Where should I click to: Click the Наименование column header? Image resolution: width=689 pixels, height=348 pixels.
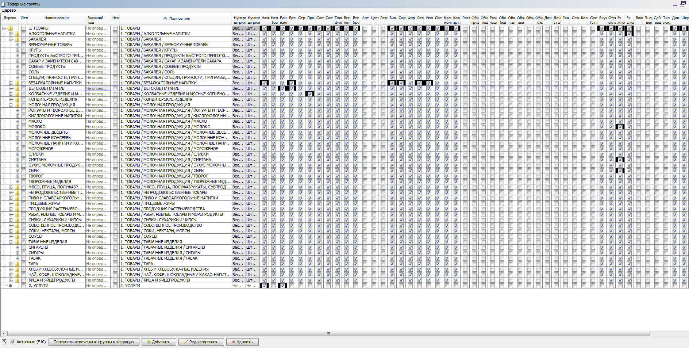point(57,18)
